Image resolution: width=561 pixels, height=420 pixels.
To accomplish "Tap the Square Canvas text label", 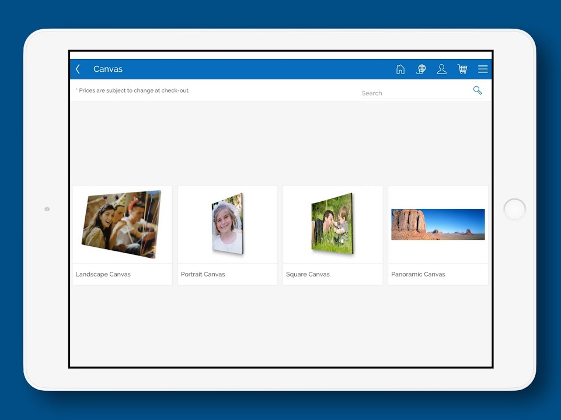I will (x=308, y=274).
